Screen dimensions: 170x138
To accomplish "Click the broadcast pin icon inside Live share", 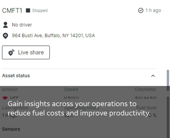I will click(11, 53).
